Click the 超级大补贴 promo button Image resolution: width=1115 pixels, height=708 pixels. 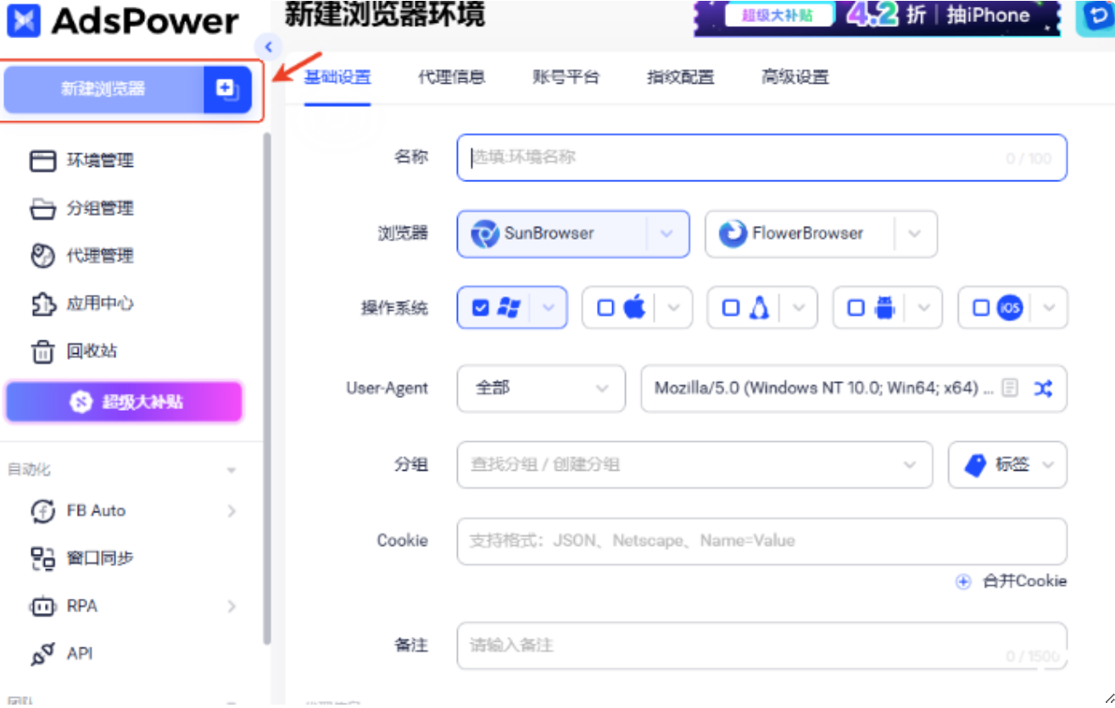[x=125, y=402]
